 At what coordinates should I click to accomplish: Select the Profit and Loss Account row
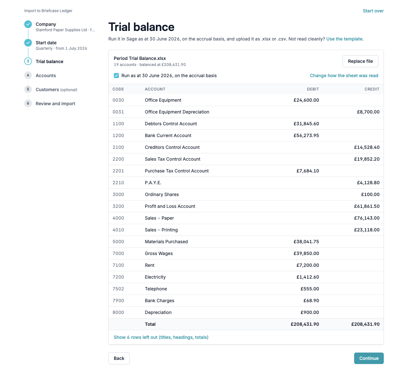[246, 206]
